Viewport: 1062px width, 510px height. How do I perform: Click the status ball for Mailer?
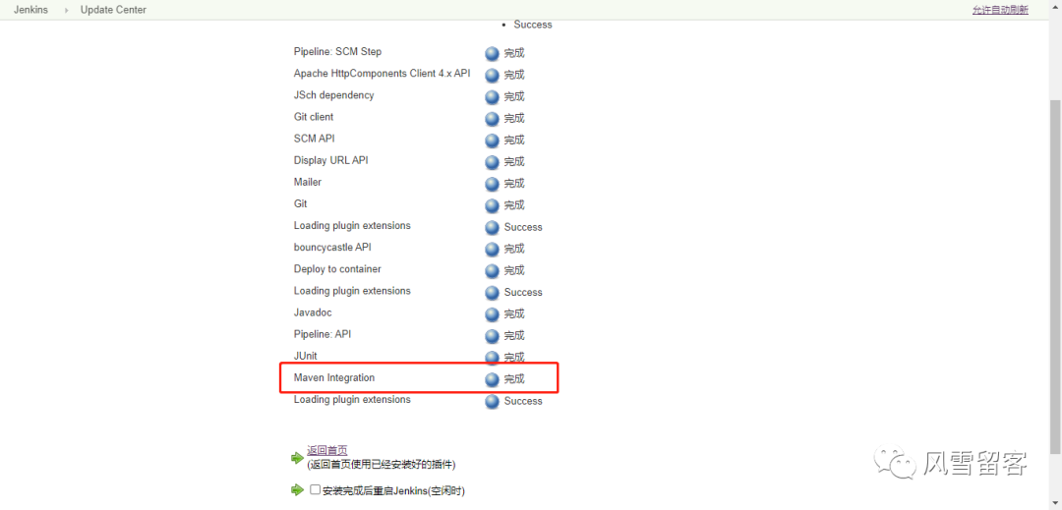(493, 184)
